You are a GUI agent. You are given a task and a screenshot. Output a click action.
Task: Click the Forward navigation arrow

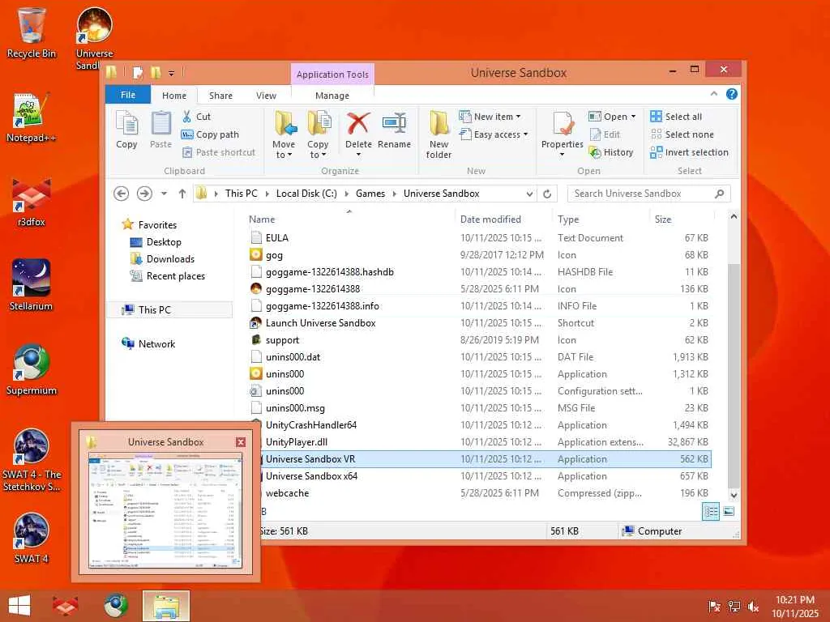(144, 194)
